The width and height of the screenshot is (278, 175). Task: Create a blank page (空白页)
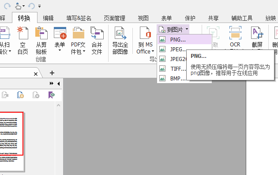23,41
